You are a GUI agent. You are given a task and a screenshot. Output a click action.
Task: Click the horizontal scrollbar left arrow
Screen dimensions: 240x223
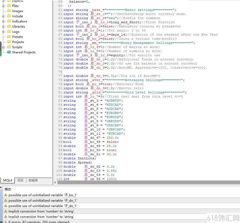pos(55,182)
